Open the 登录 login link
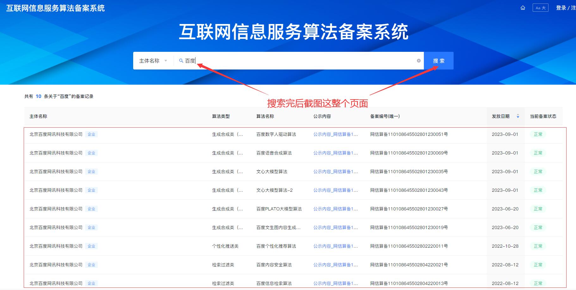Viewport: 576px width, 290px height. coord(561,8)
